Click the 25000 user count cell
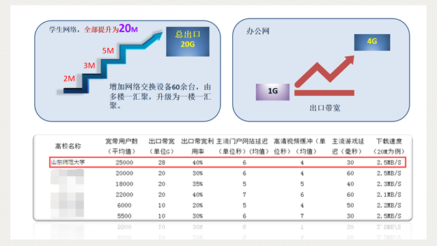 tap(124, 163)
